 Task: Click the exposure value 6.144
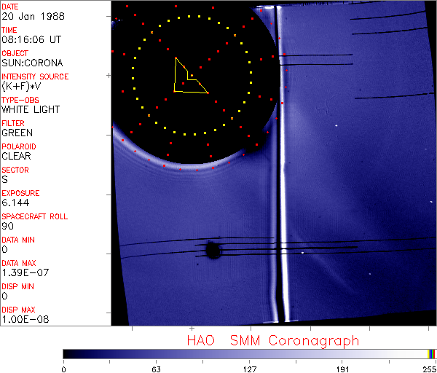click(x=15, y=203)
